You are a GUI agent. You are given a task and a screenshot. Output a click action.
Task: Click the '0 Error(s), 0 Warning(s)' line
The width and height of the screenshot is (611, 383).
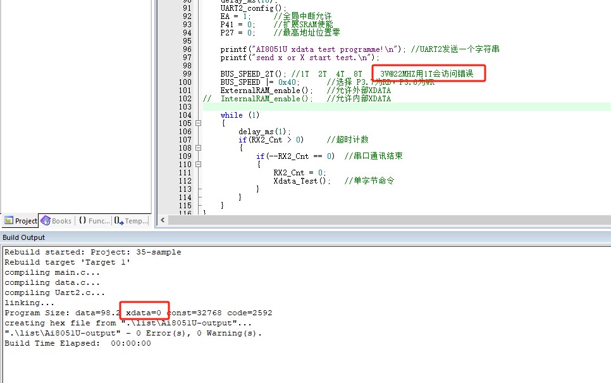click(133, 333)
